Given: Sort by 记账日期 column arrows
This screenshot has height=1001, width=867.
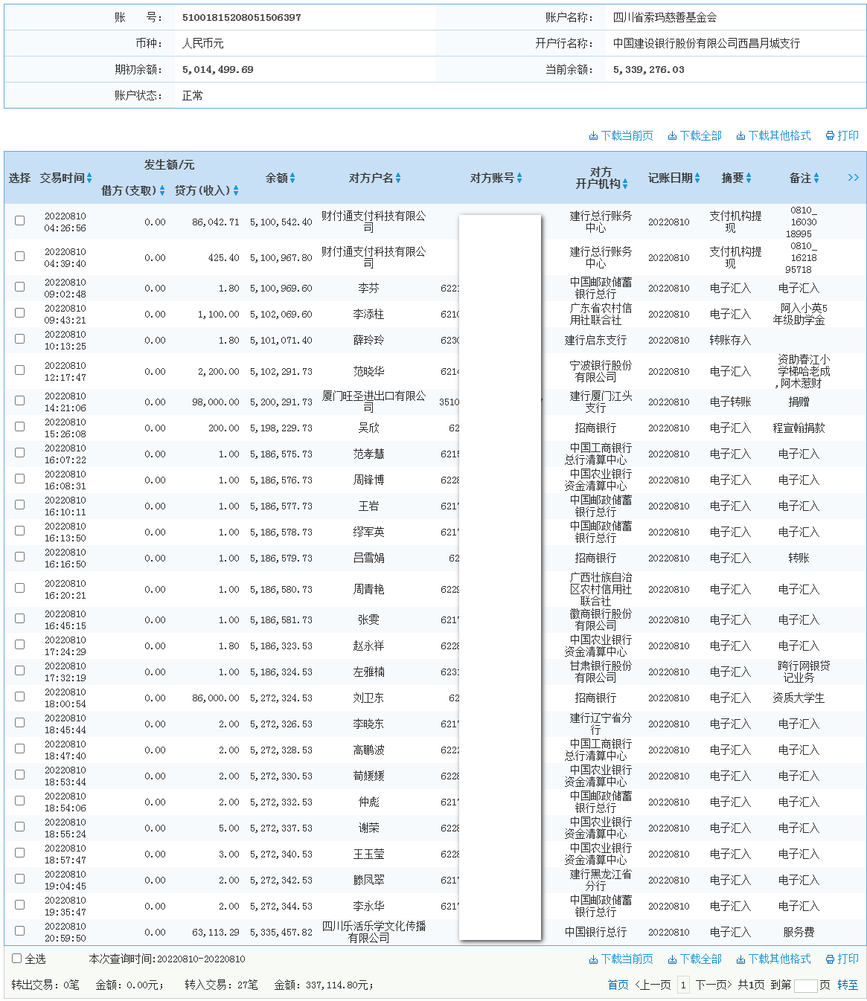Looking at the screenshot, I should point(697,178).
